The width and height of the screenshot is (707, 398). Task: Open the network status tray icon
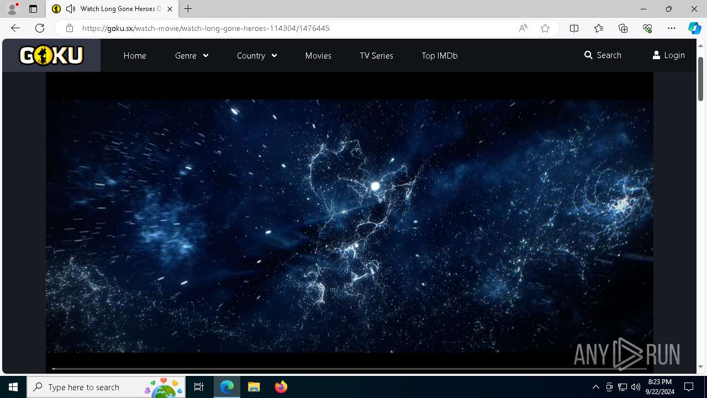[x=622, y=387]
